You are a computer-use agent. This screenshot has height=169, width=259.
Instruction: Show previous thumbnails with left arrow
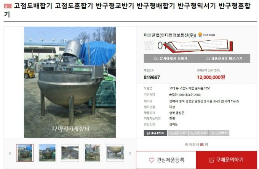[x=10, y=153]
